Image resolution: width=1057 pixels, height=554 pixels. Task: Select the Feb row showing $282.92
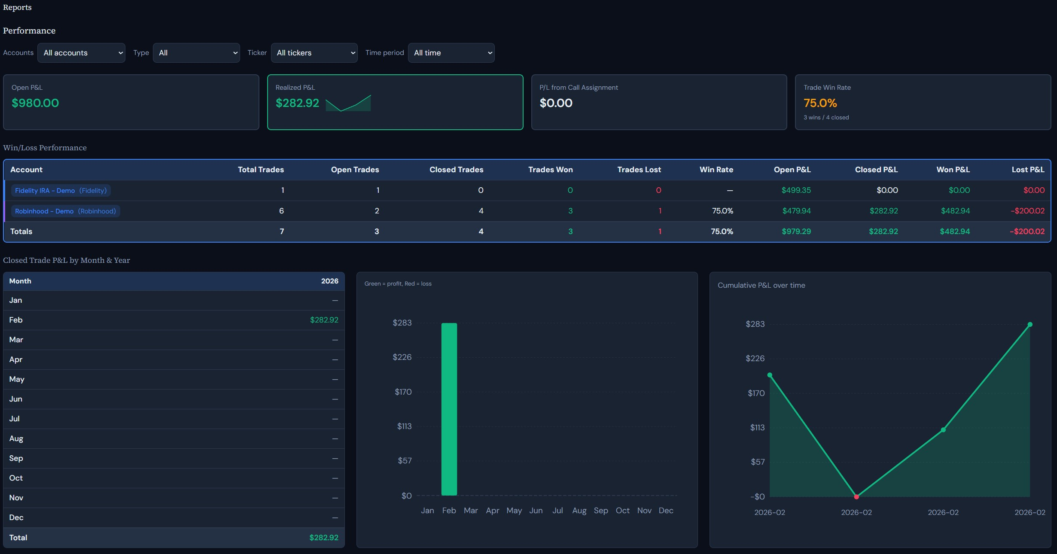click(x=172, y=320)
